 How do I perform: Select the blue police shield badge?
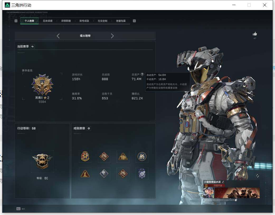142,174
